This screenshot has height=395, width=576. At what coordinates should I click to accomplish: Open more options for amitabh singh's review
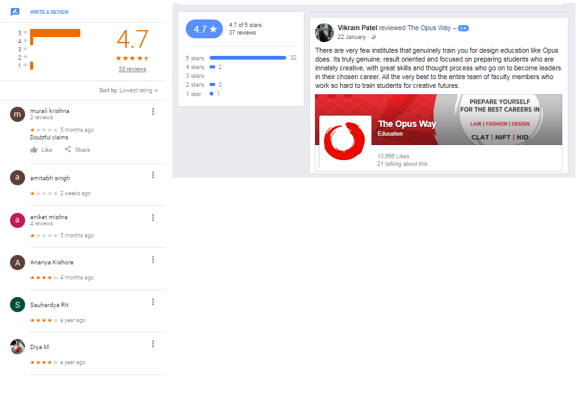pyautogui.click(x=153, y=175)
